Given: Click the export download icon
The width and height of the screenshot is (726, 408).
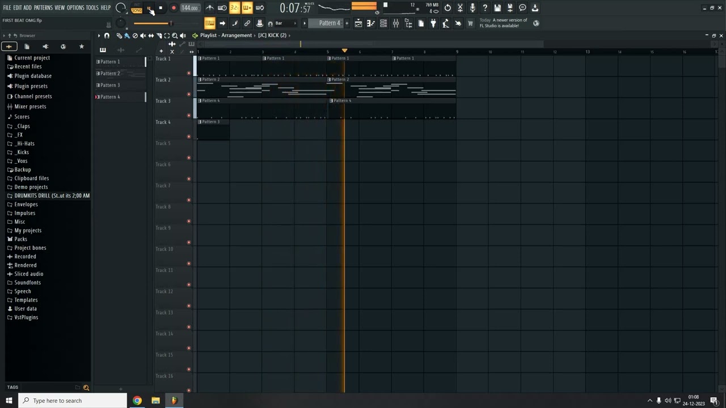Looking at the screenshot, I should click(535, 8).
